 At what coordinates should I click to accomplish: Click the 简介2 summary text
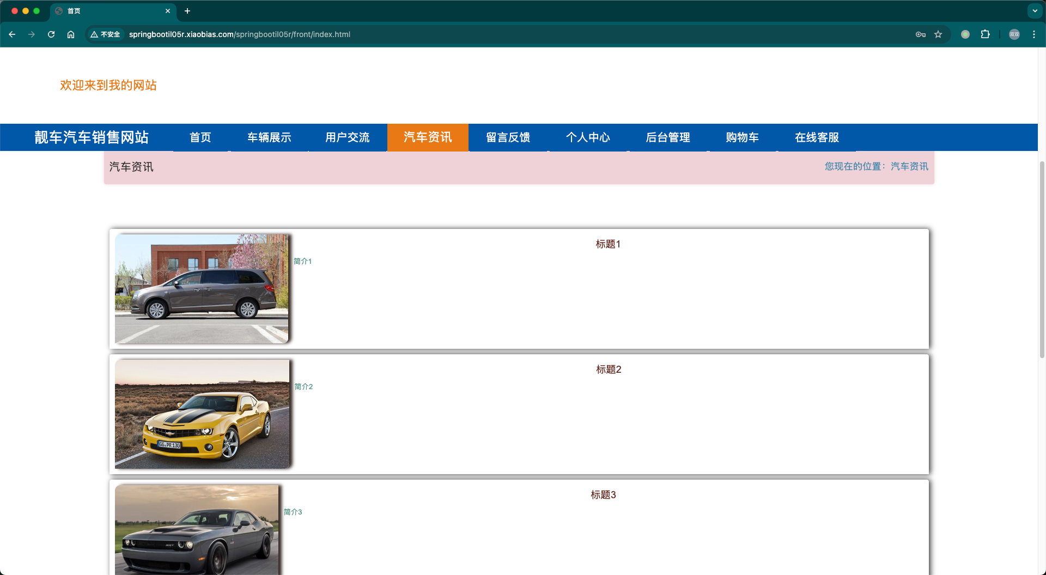click(303, 387)
